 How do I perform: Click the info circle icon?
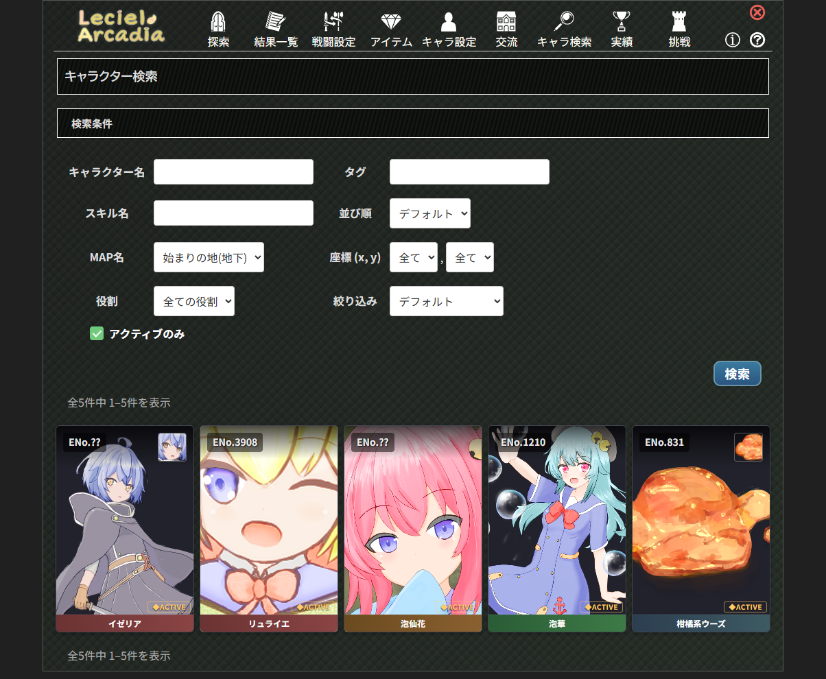click(x=733, y=40)
